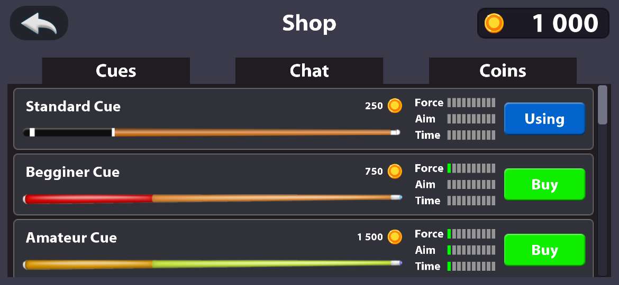Click the back arrow icon
This screenshot has width=619, height=285.
pos(39,23)
